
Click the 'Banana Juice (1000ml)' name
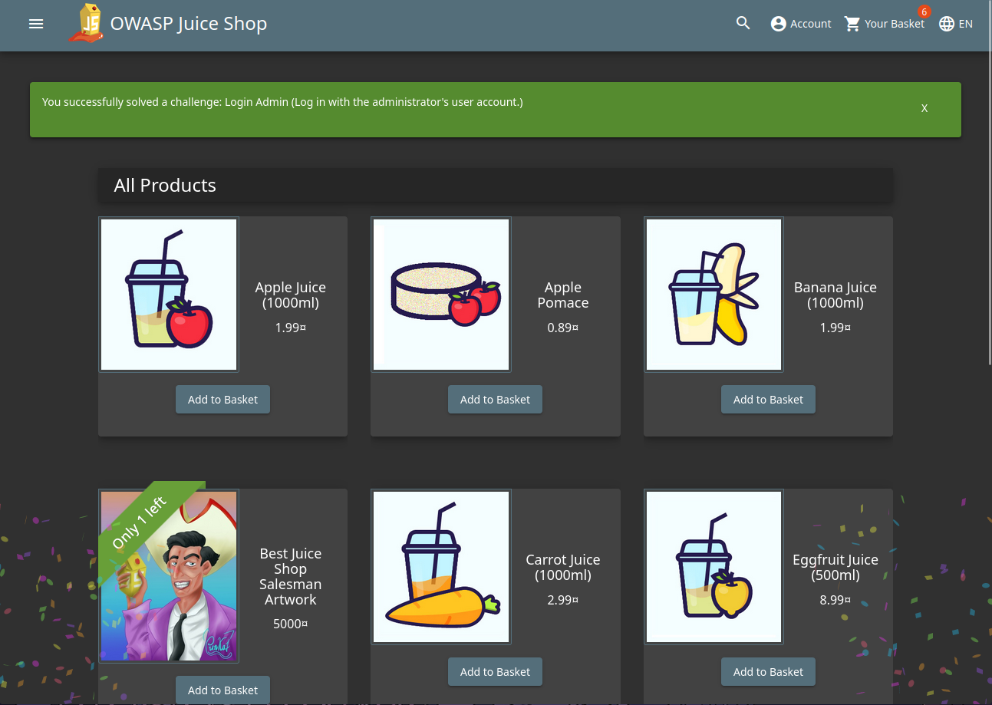[835, 295]
